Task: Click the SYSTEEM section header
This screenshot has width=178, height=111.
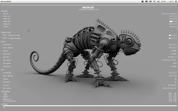Action: click(4, 11)
